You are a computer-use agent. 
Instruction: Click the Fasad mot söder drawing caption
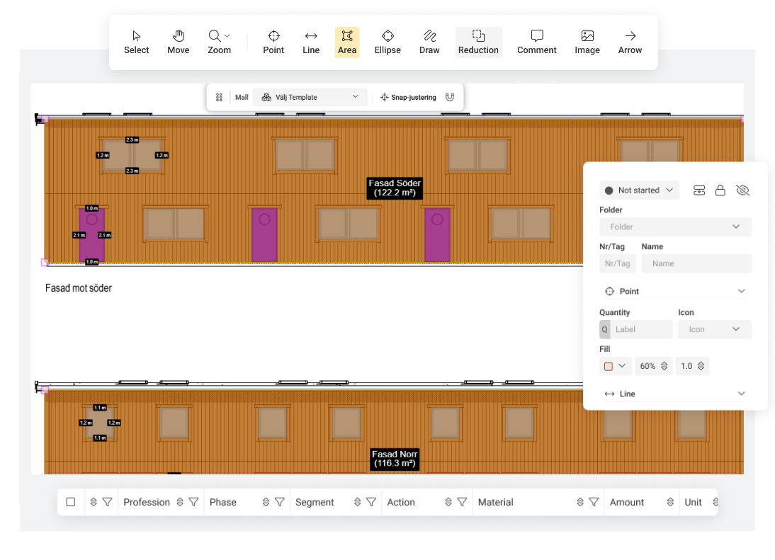(79, 288)
